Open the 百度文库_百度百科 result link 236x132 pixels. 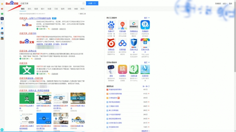coord(28,33)
